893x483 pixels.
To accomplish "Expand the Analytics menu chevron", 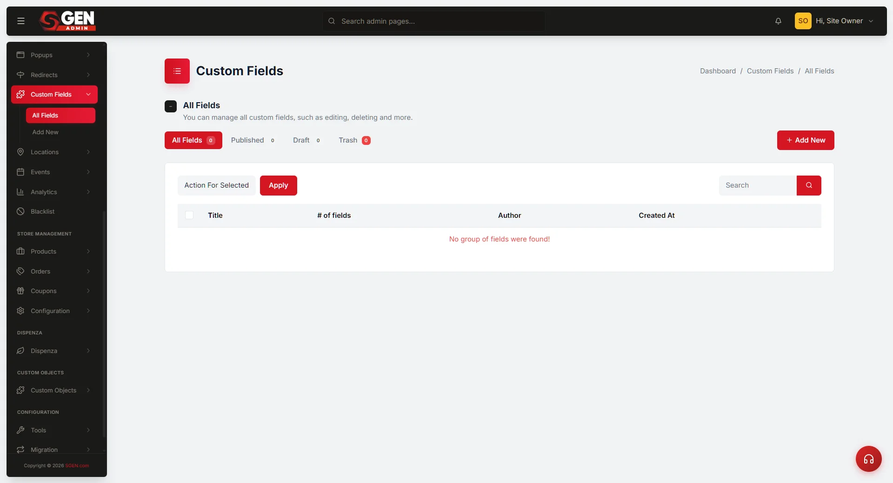I will click(88, 192).
